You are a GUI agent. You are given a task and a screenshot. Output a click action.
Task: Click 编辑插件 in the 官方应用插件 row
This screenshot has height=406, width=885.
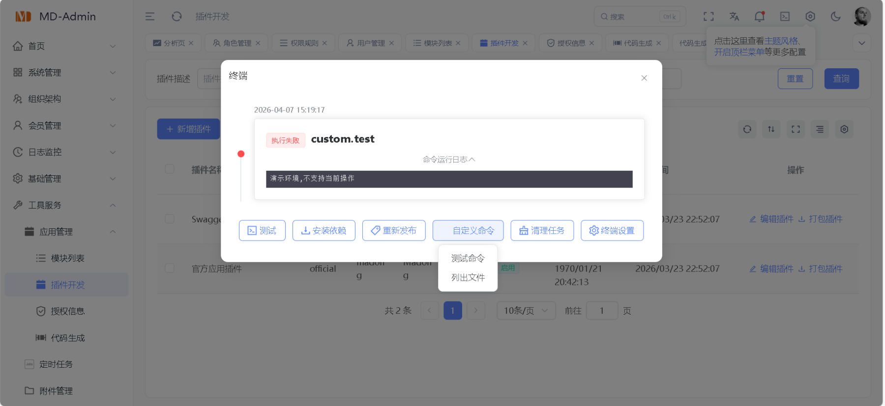pyautogui.click(x=771, y=269)
